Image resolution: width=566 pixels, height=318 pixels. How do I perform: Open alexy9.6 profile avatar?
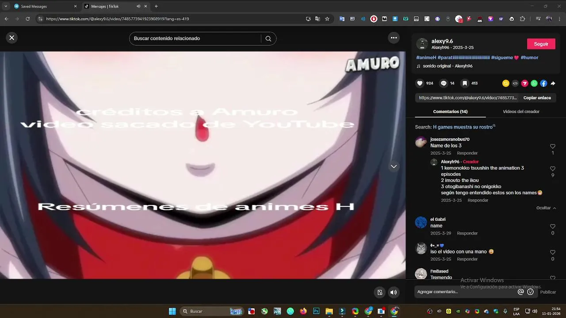(x=422, y=44)
